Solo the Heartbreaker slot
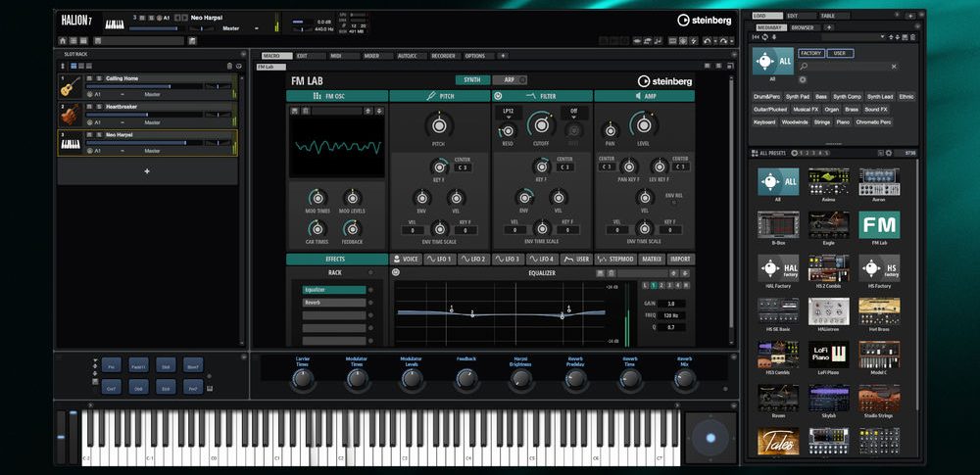 point(99,107)
